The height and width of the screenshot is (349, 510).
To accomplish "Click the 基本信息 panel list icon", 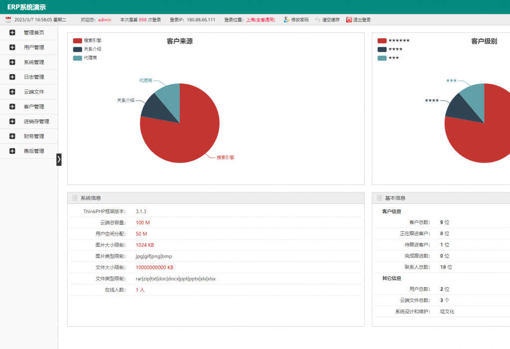I will click(x=379, y=198).
